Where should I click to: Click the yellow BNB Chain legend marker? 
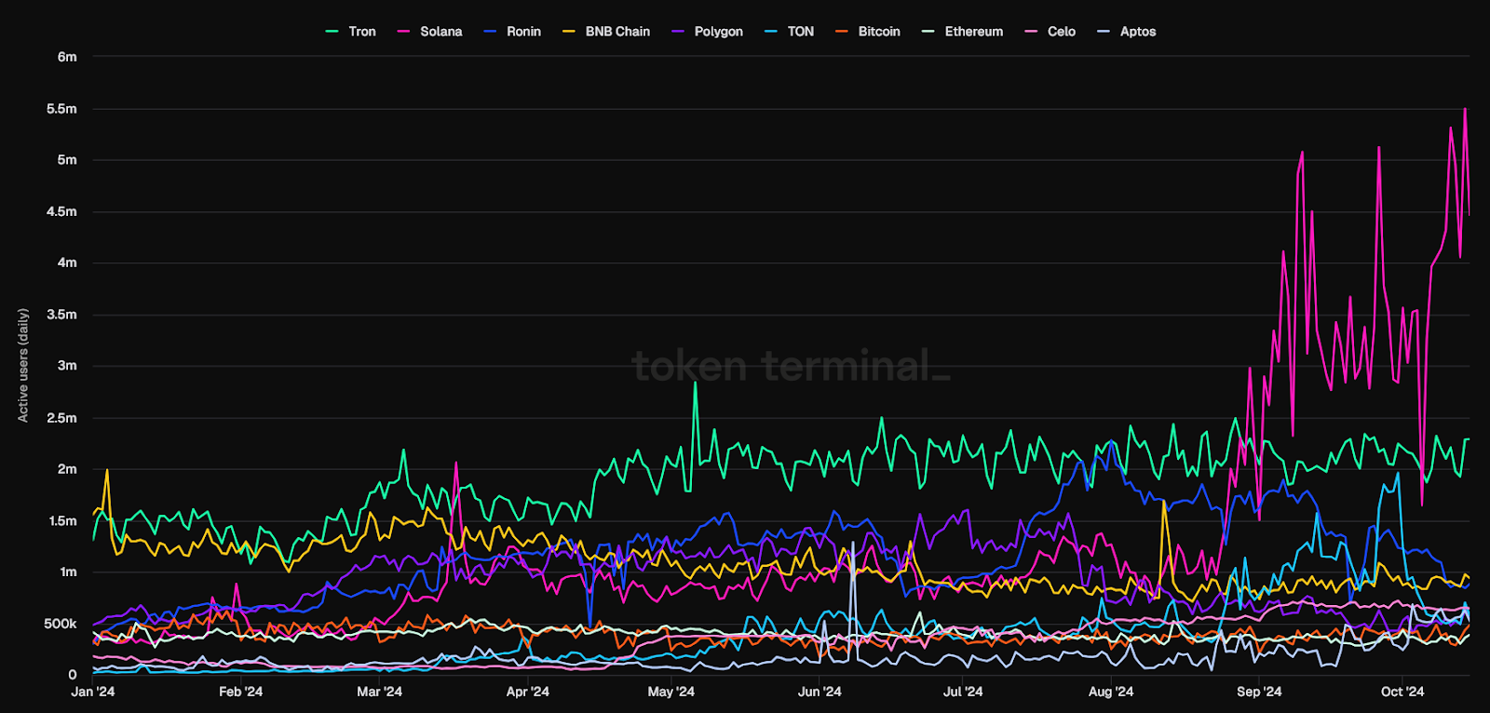569,32
